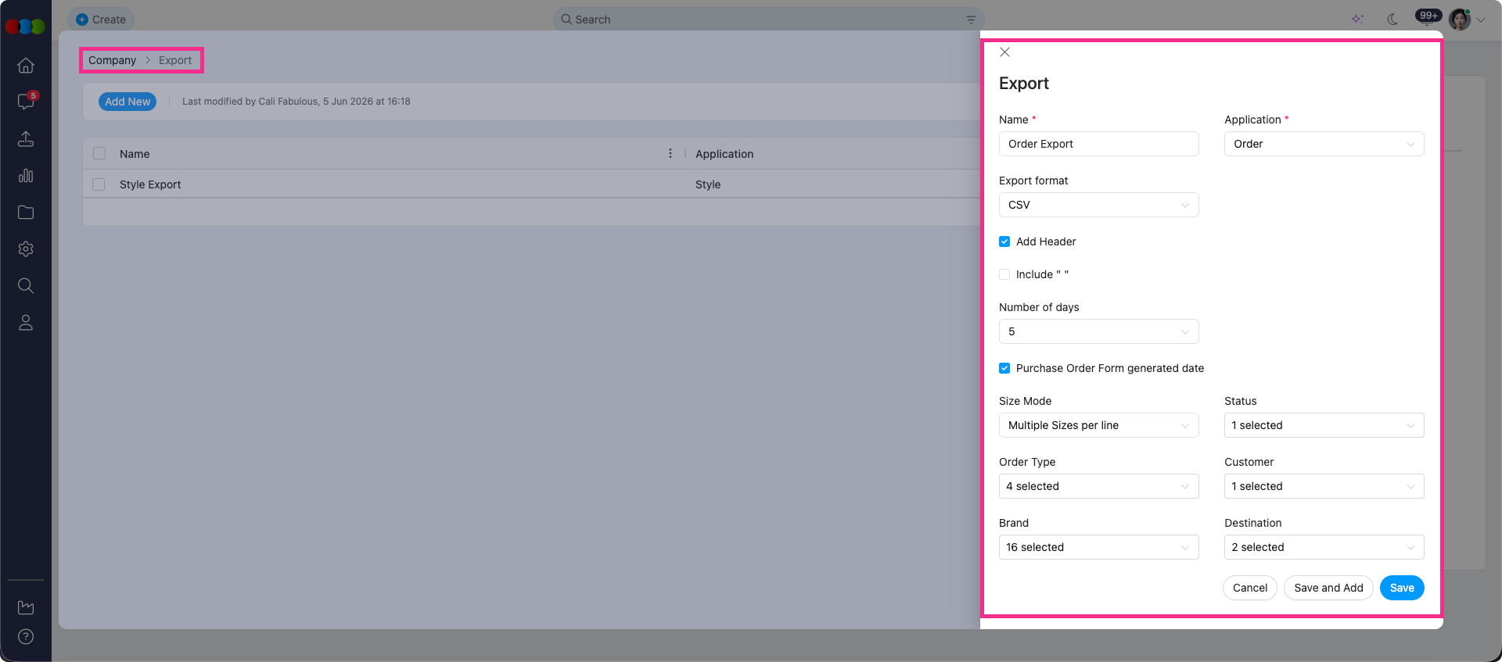The height and width of the screenshot is (662, 1502).
Task: Click the Create button in top bar
Action: (101, 20)
